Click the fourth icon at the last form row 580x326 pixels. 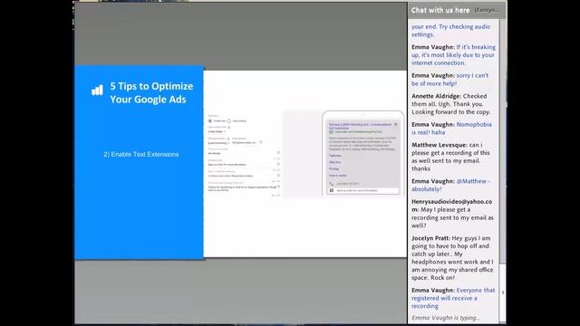click(x=278, y=187)
